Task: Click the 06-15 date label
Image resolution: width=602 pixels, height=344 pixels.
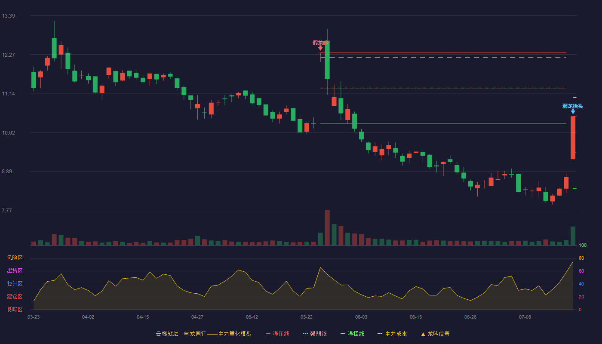Action: coord(416,317)
